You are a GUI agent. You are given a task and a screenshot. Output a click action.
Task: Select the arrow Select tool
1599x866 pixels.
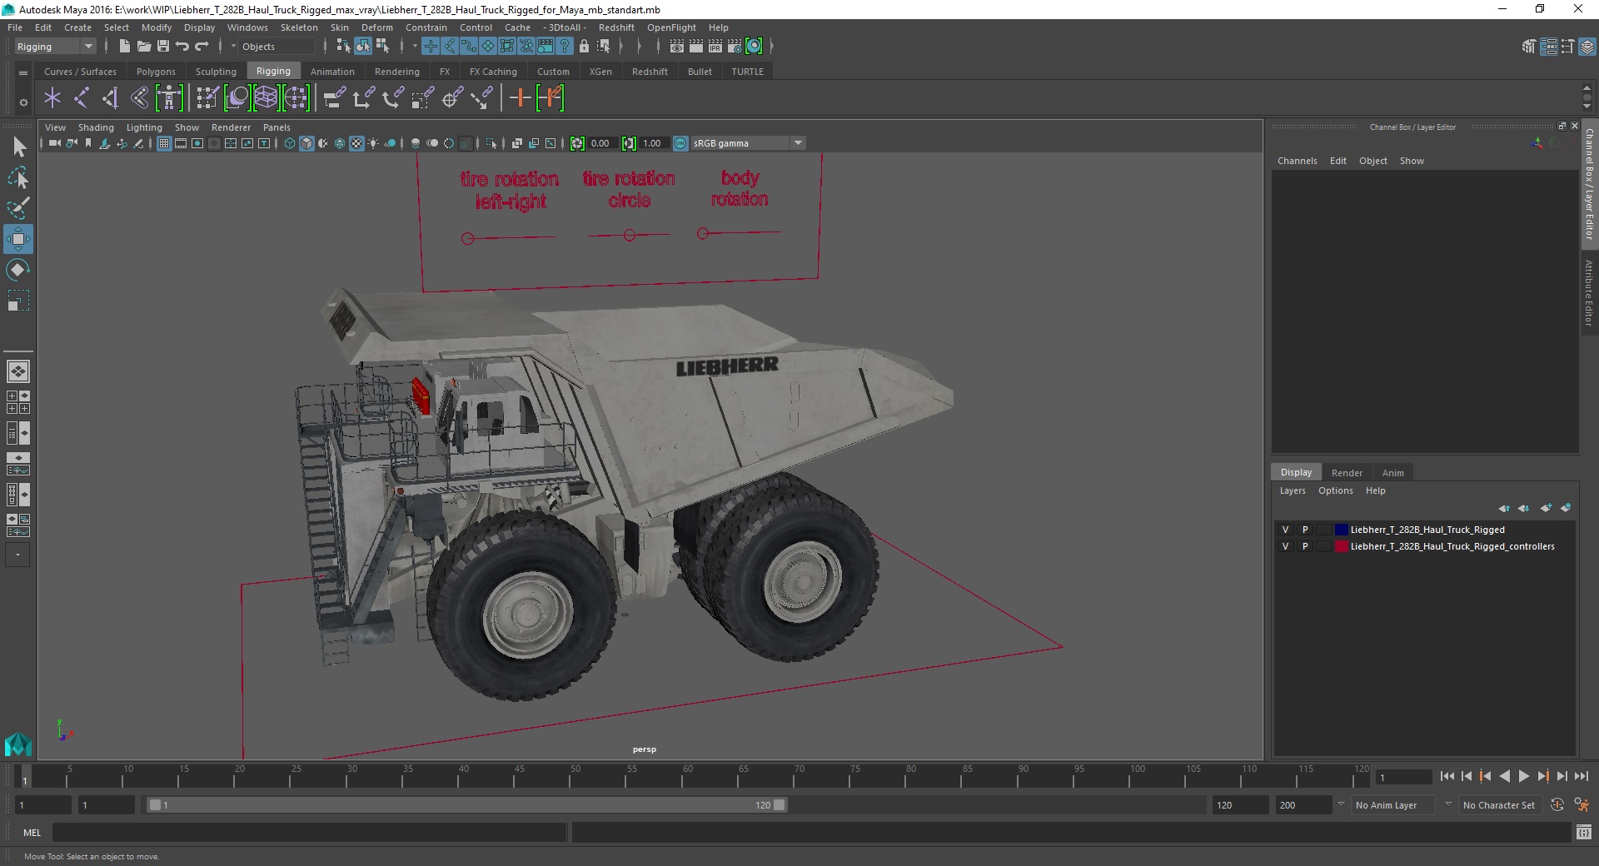click(18, 147)
